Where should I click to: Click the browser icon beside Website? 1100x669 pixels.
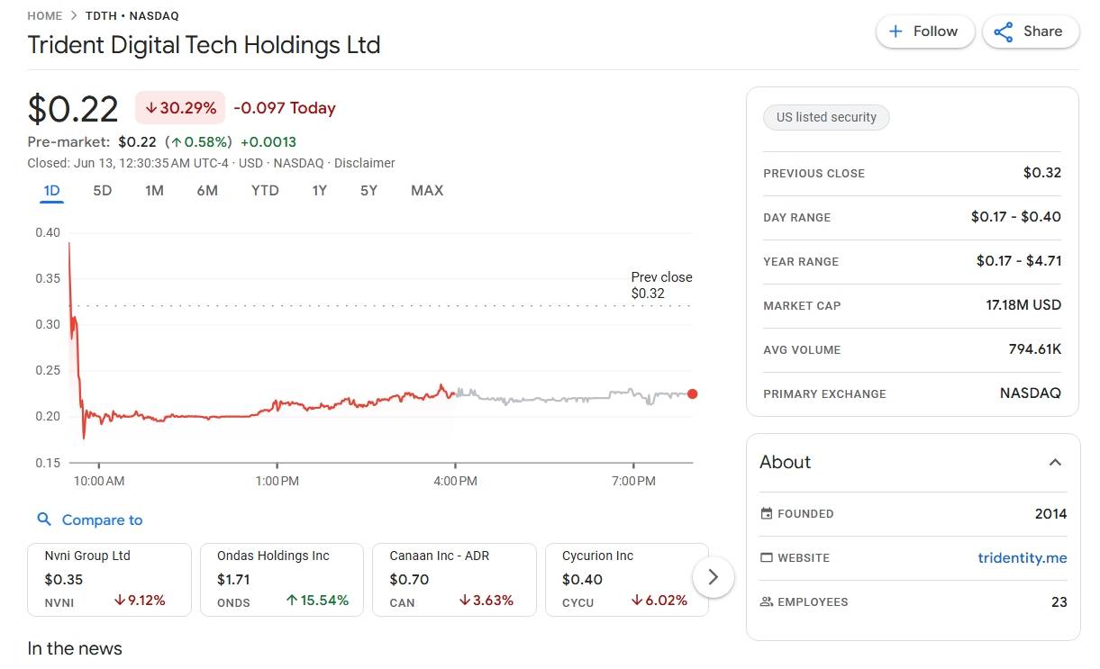[x=767, y=557]
